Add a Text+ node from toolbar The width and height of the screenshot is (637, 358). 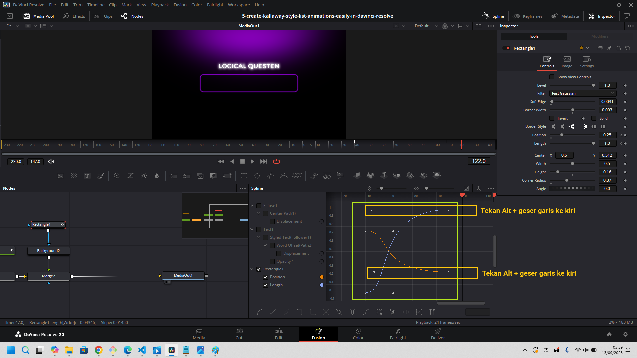pos(87,176)
